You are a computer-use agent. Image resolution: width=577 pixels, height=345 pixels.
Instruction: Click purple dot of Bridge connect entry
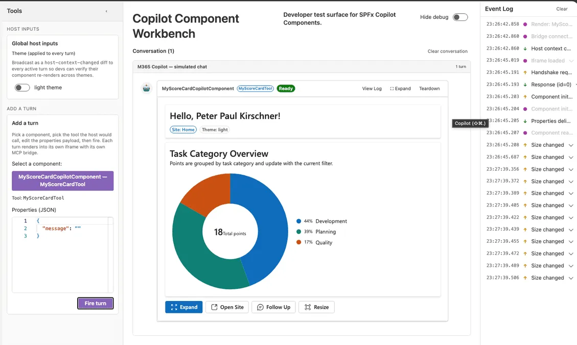[525, 36]
